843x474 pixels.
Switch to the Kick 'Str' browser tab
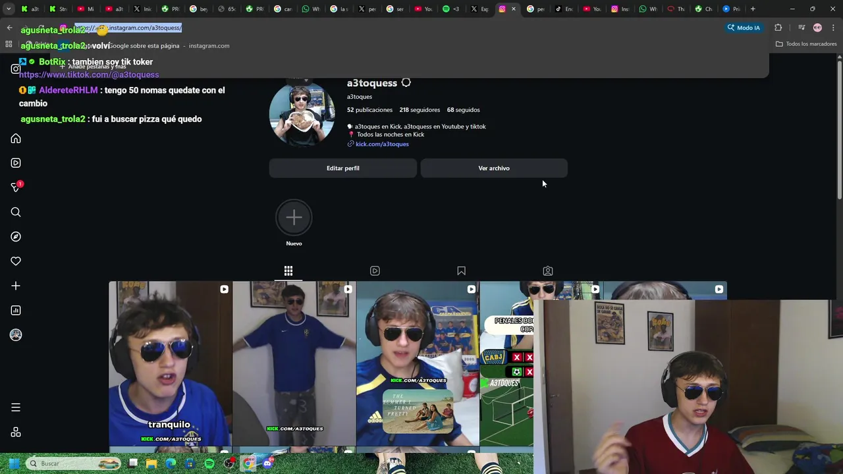coord(58,9)
